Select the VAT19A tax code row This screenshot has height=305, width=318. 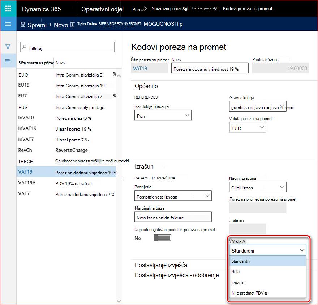tap(66, 183)
